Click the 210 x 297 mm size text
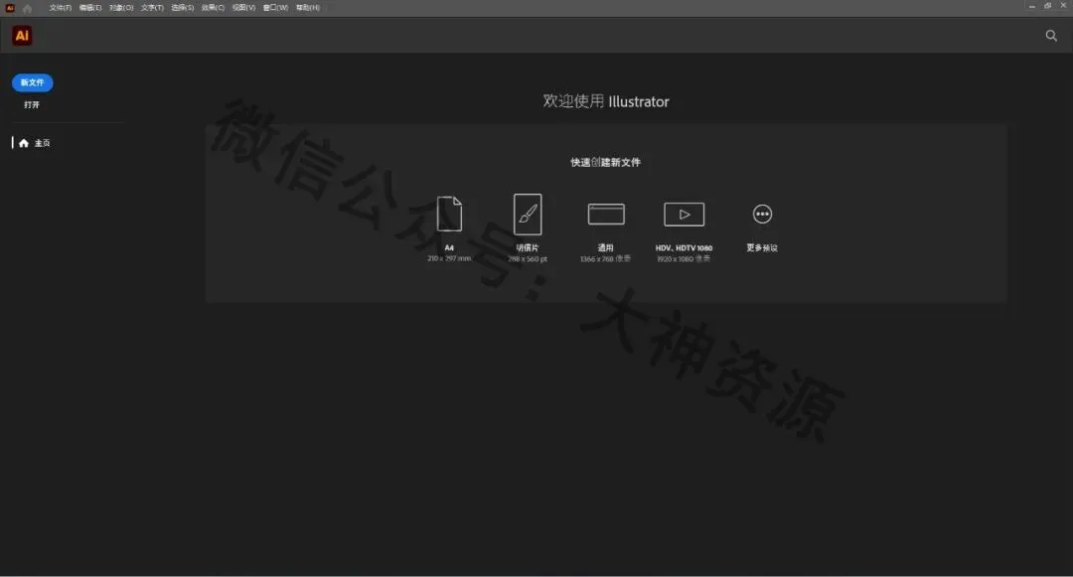Viewport: 1073px width, 577px height. (x=449, y=259)
